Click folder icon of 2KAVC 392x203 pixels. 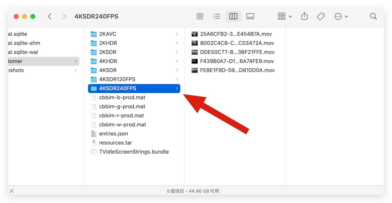pos(94,34)
